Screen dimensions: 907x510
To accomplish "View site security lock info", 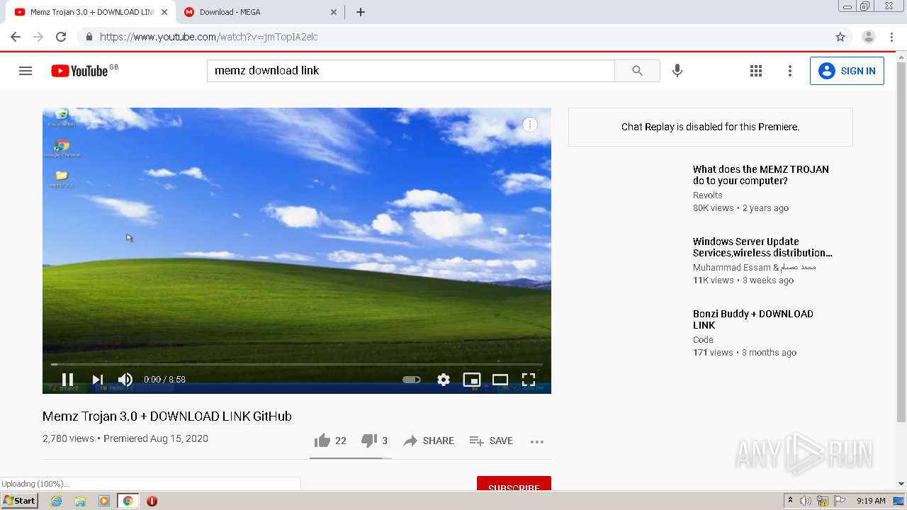I will pyautogui.click(x=89, y=37).
